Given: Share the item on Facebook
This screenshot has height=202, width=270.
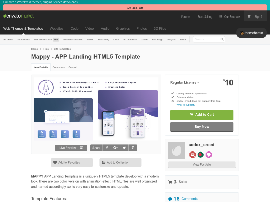Looking at the screenshot, I should pos(107,147).
